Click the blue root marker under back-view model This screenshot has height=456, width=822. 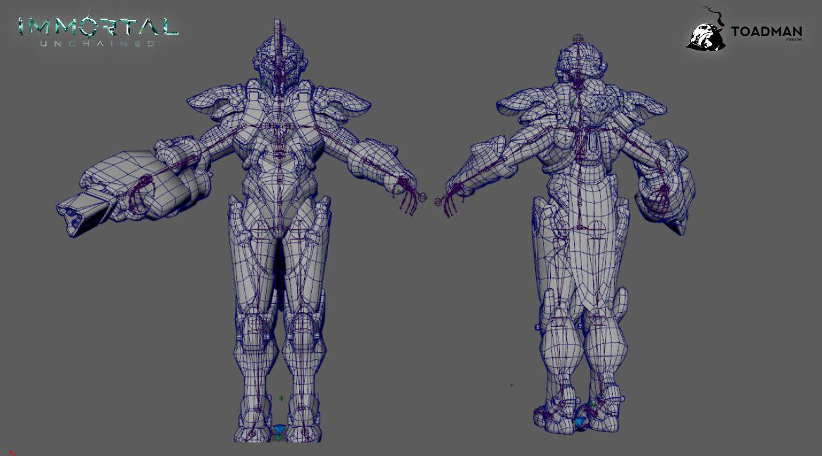click(579, 423)
